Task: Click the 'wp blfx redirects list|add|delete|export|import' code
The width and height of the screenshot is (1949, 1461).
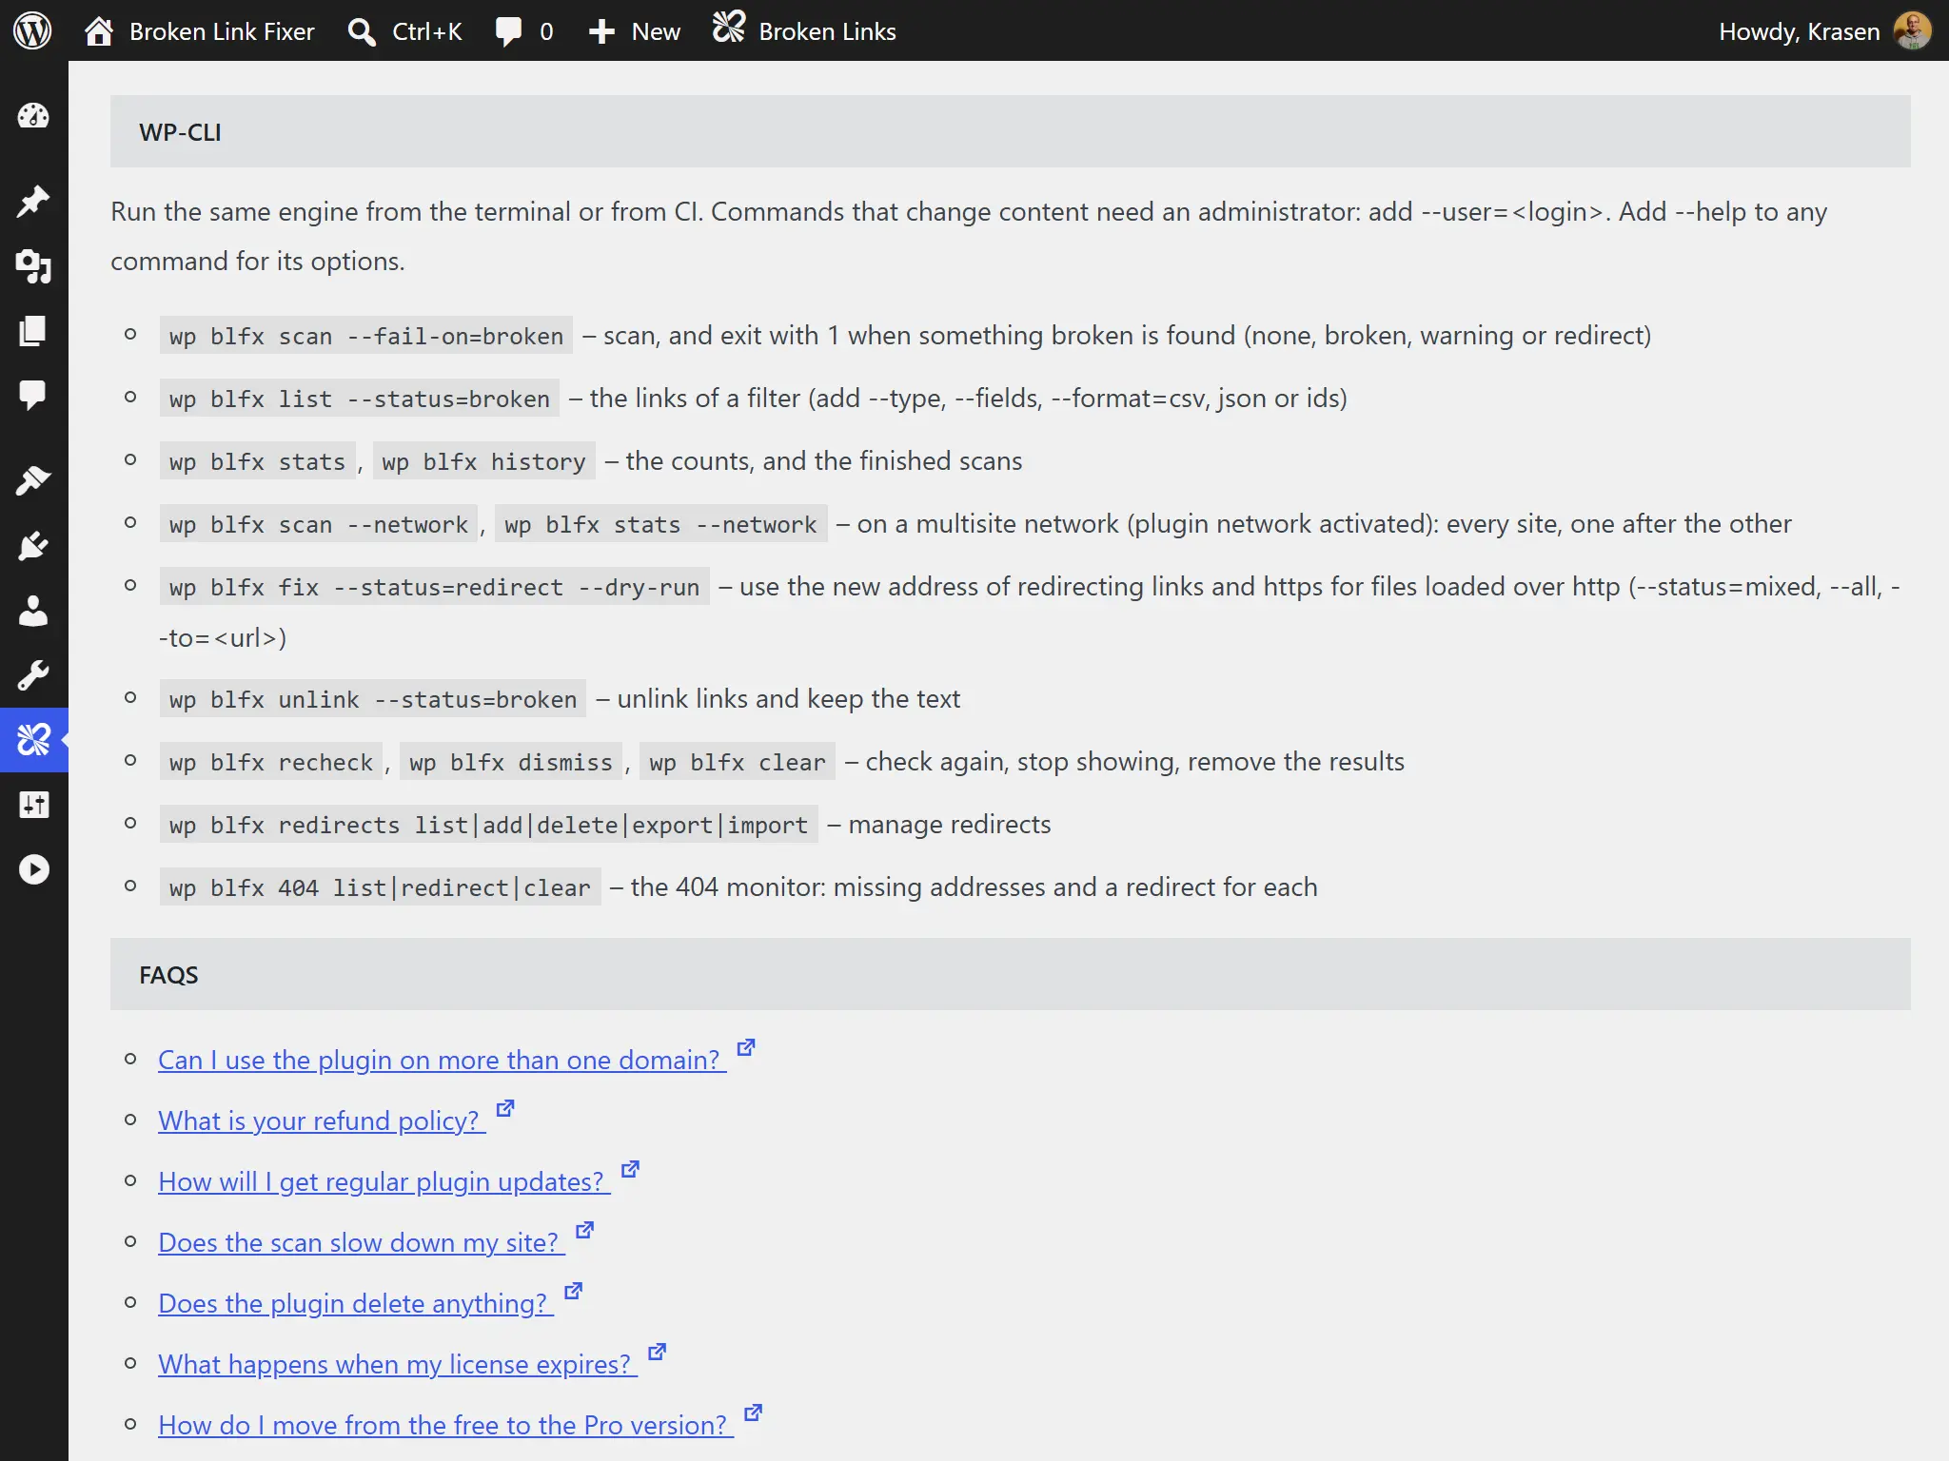Action: pos(489,825)
